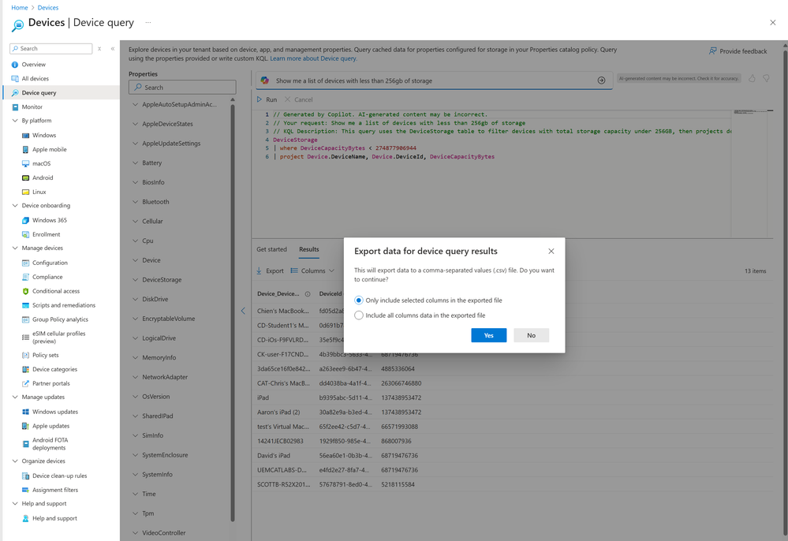Click the Copilot submit arrow icon
This screenshot has height=541, width=788.
(x=601, y=80)
